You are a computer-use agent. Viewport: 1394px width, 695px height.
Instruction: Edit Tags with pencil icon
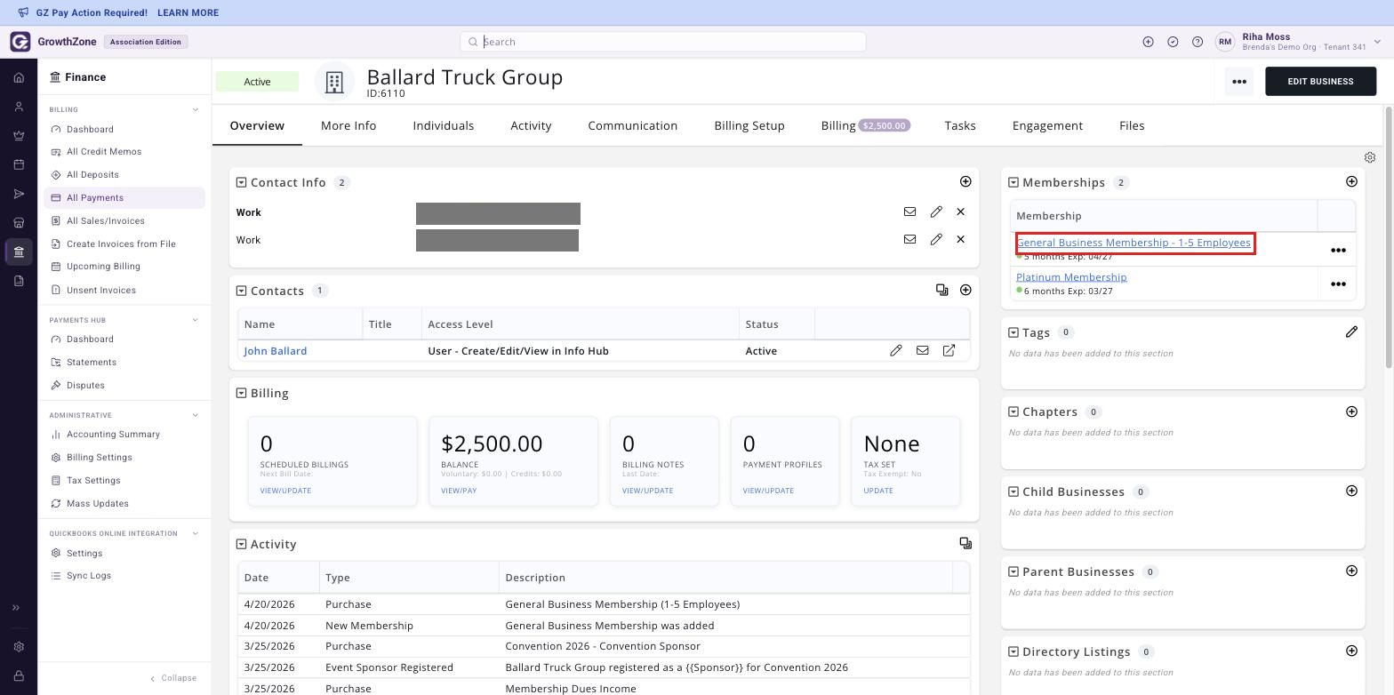coord(1351,332)
